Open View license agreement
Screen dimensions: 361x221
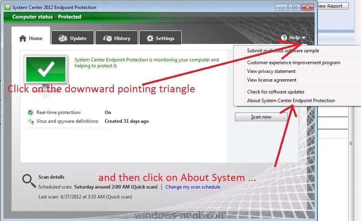coord(272,80)
